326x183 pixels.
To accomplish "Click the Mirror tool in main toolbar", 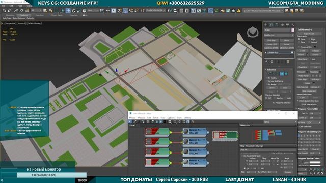I will 170,11.
